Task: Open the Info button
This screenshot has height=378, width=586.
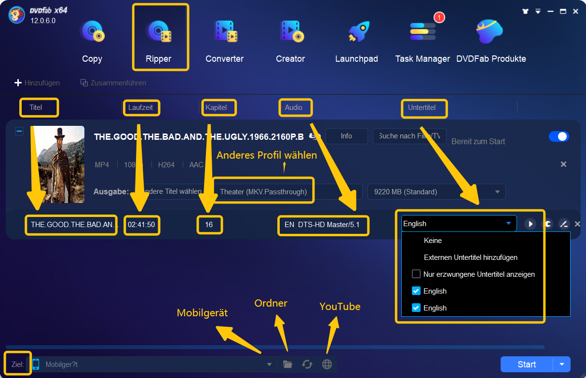Action: 346,136
